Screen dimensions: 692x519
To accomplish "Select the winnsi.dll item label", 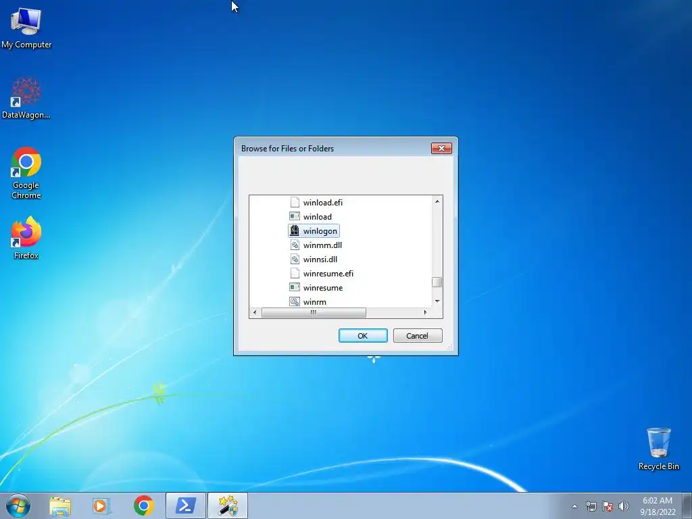I will pos(320,259).
